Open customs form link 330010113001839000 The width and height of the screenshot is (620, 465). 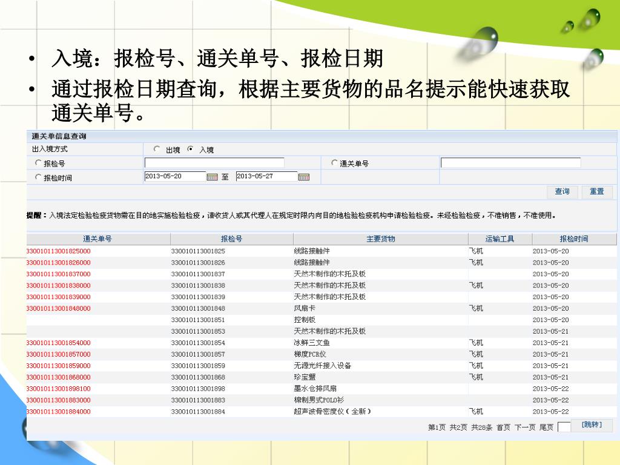pyautogui.click(x=59, y=297)
